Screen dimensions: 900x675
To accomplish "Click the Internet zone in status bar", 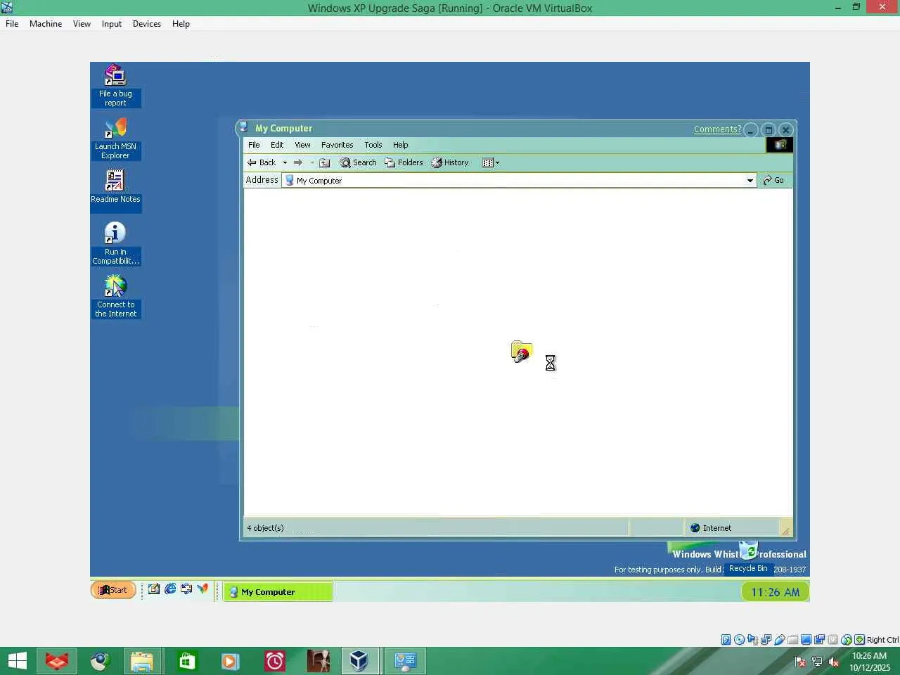I will [711, 528].
